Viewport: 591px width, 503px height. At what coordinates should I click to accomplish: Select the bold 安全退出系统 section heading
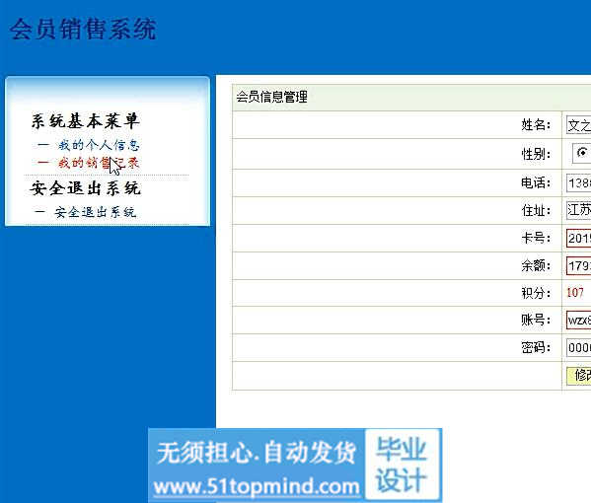click(x=85, y=188)
